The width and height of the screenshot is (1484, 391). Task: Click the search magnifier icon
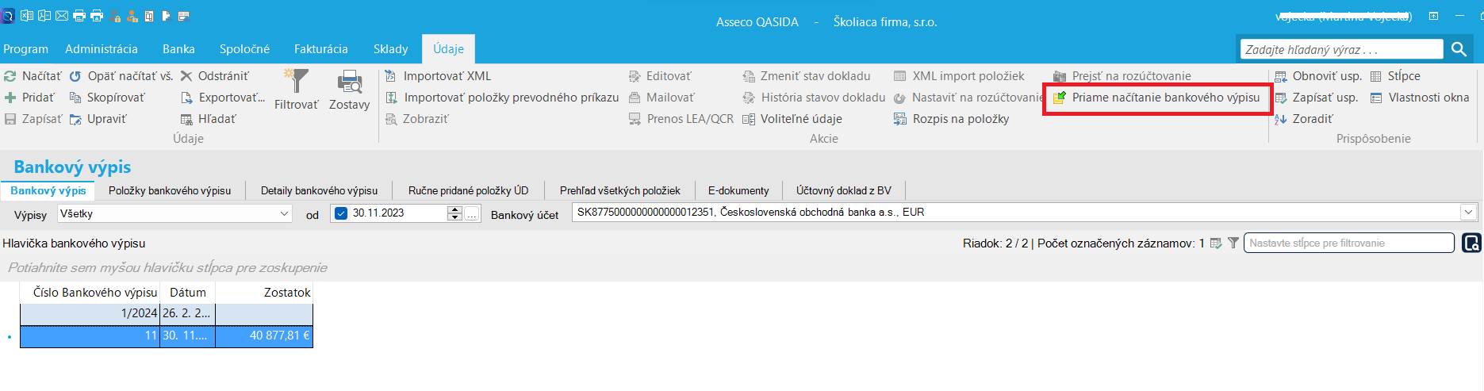(1459, 49)
